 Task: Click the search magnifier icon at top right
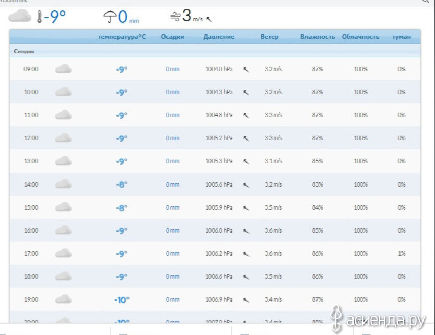pos(431,2)
